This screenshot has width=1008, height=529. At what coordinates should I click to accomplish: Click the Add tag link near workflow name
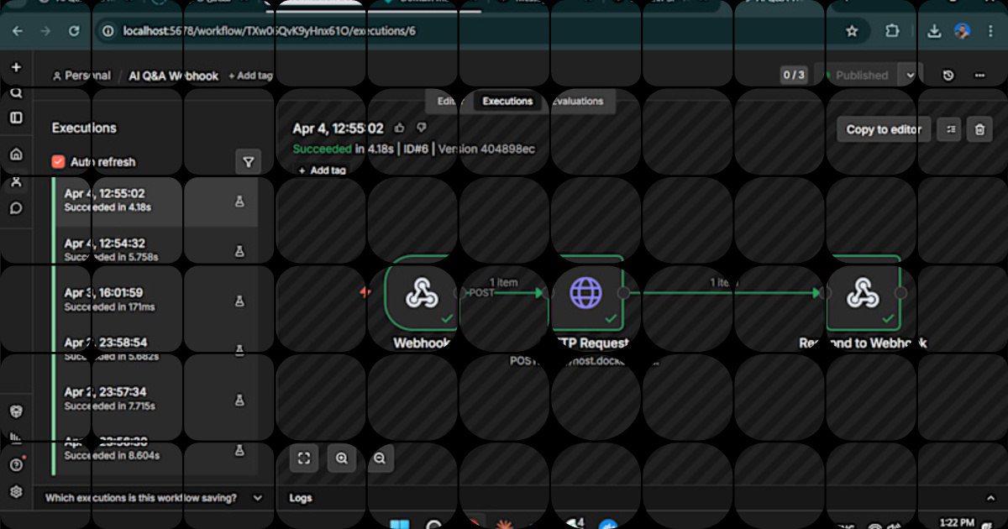pyautogui.click(x=250, y=76)
